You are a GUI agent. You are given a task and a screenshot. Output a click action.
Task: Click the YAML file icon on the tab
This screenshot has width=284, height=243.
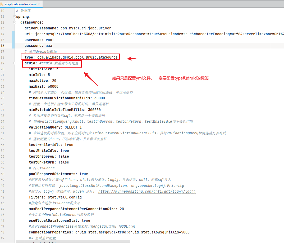point(2,5)
